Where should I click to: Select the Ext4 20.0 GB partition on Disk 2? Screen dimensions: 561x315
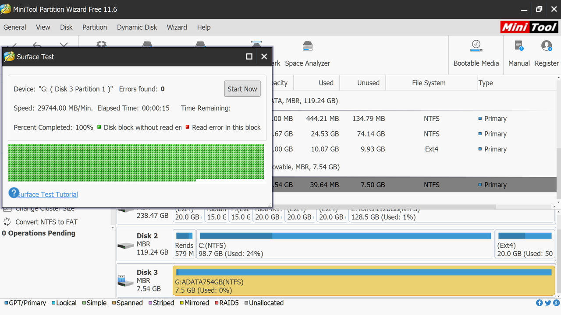(525, 244)
